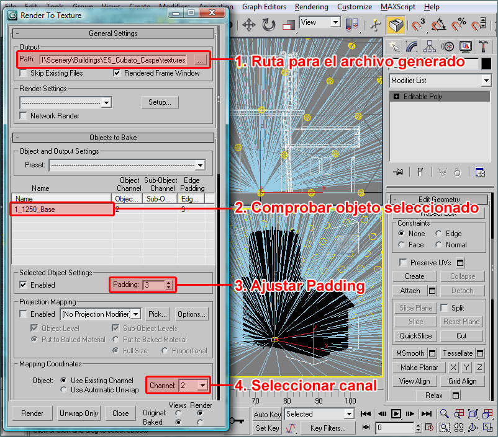Enable Skip Existing Files checkbox
Viewport: 498px width, 437px height.
click(24, 73)
